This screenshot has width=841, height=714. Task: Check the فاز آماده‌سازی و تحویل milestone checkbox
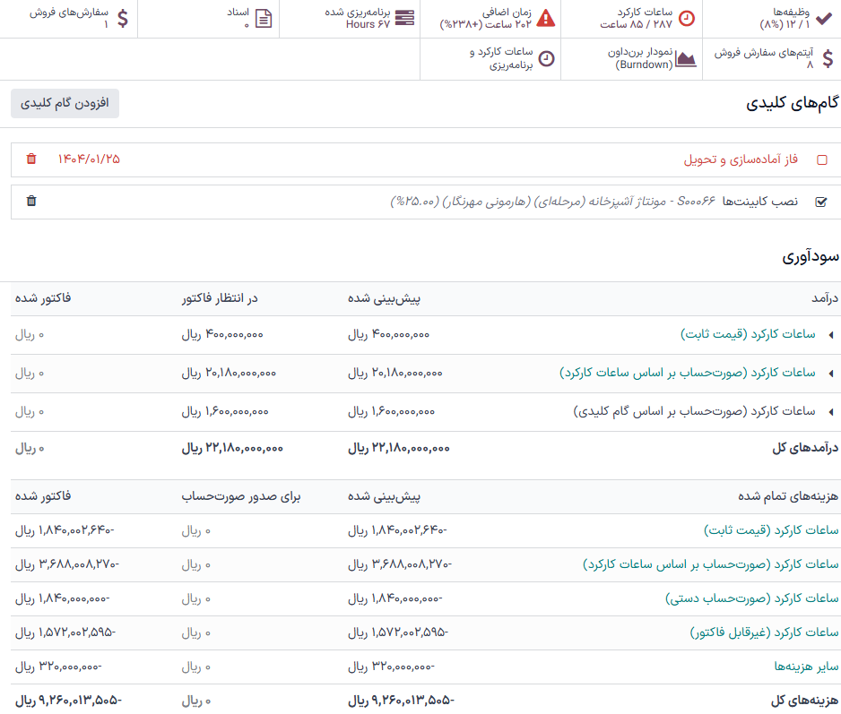point(822,160)
